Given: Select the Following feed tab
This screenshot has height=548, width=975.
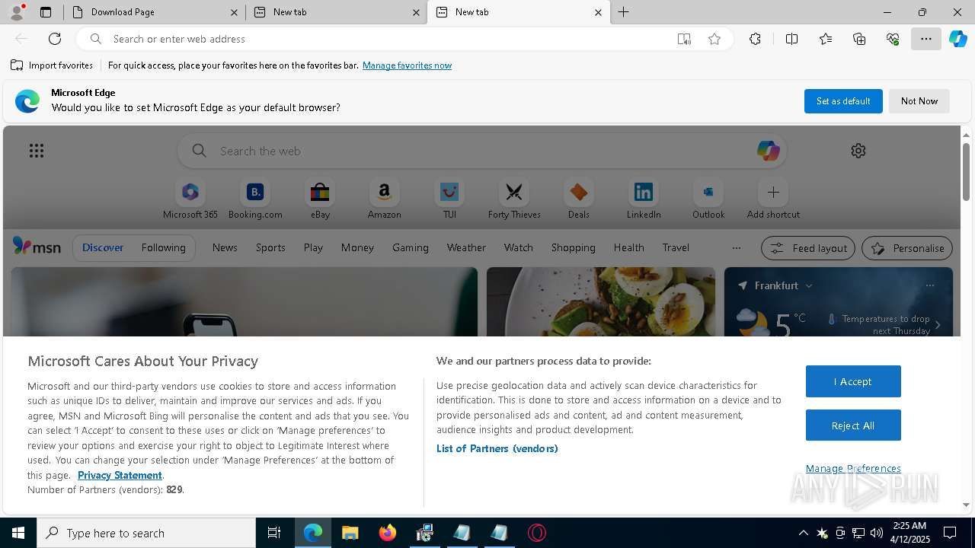Looking at the screenshot, I should (x=163, y=247).
